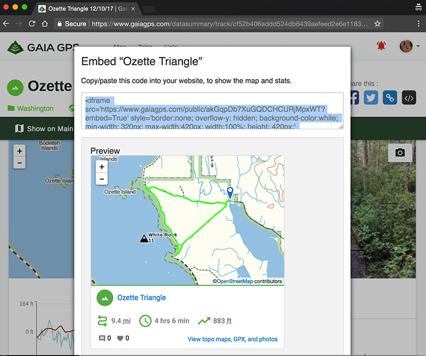Screen dimensions: 426x356
Task: Click the elevation gain arrow icon
Action: click(x=204, y=321)
